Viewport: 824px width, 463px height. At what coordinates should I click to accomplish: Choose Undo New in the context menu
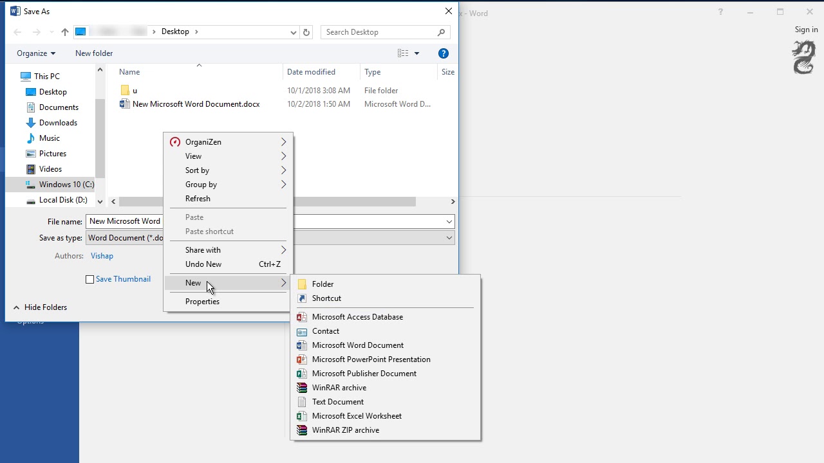coord(229,264)
